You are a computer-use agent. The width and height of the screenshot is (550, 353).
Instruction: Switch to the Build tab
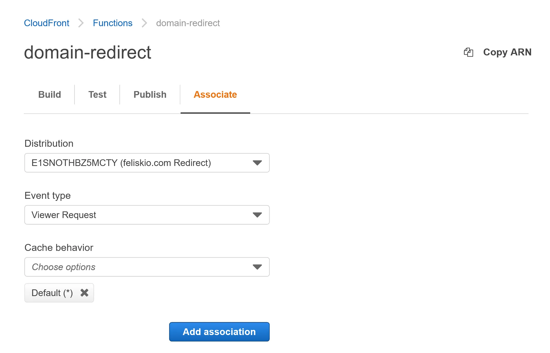pyautogui.click(x=49, y=94)
